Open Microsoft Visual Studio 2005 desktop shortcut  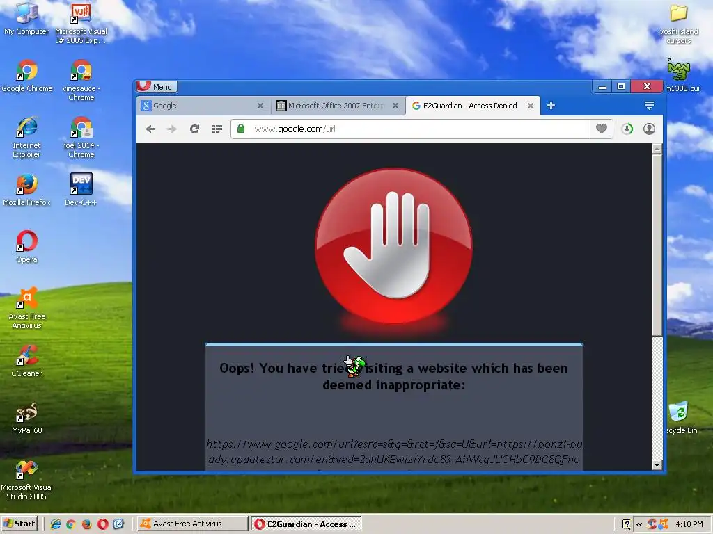(x=26, y=480)
